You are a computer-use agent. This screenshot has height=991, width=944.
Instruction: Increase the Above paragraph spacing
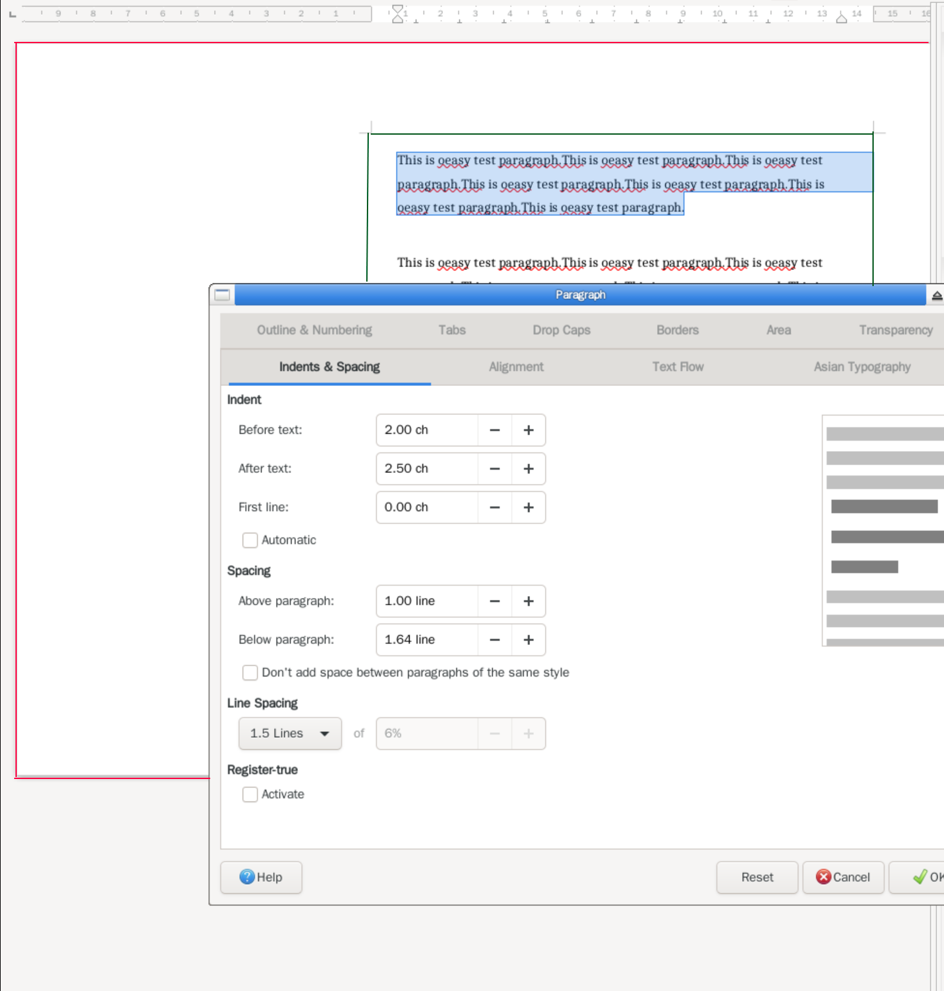529,601
